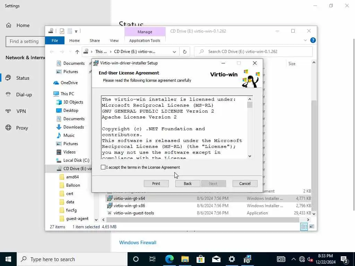Open the Windows Start menu
Viewport: 355px width, 266px height.
pos(8,259)
